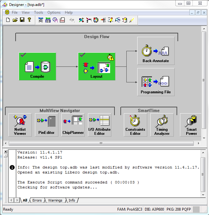Open ChipPlanner from the toolbar chip icon
The width and height of the screenshot is (209, 215).
click(x=96, y=20)
